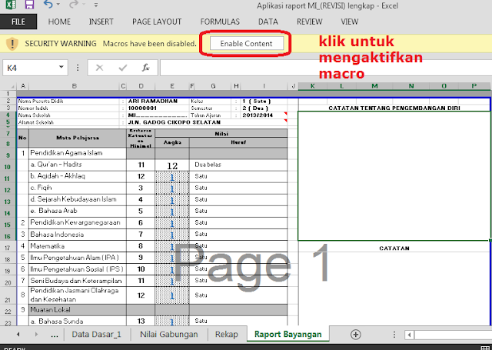492x350 pixels.
Task: Select the c. Fiqih cell
Action: 78,188
